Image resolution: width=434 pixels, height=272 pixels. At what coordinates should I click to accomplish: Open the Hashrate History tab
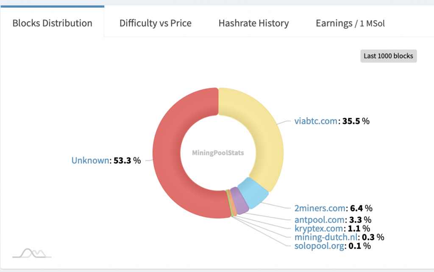[x=253, y=23]
